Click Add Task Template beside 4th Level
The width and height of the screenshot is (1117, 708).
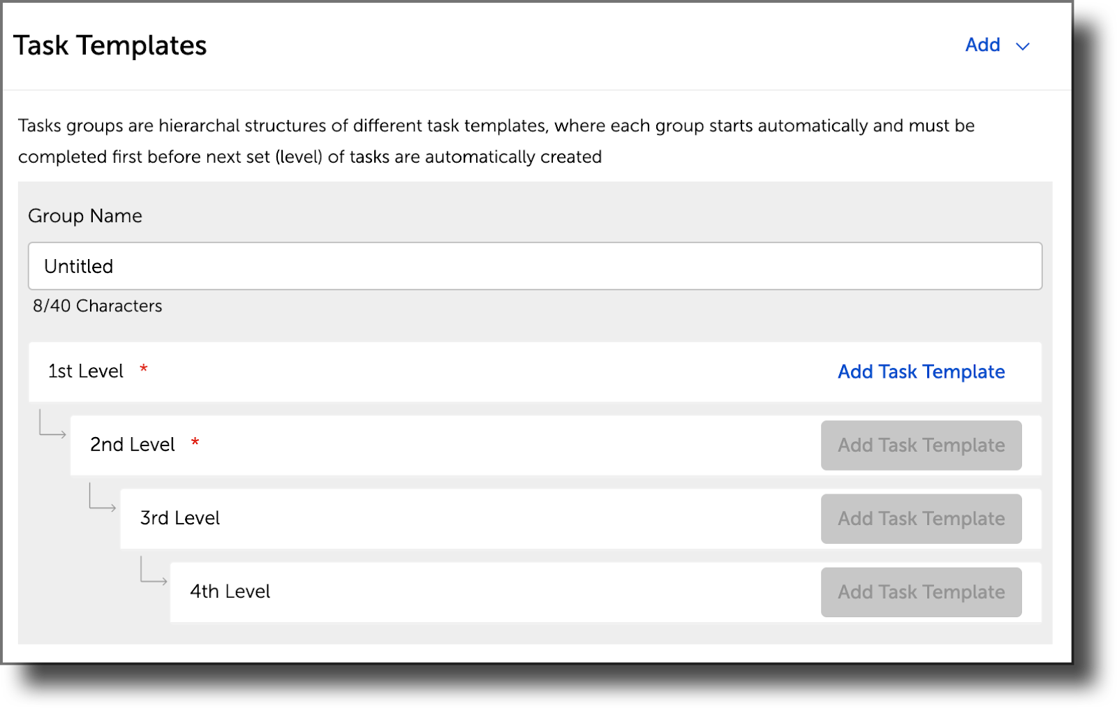tap(920, 591)
